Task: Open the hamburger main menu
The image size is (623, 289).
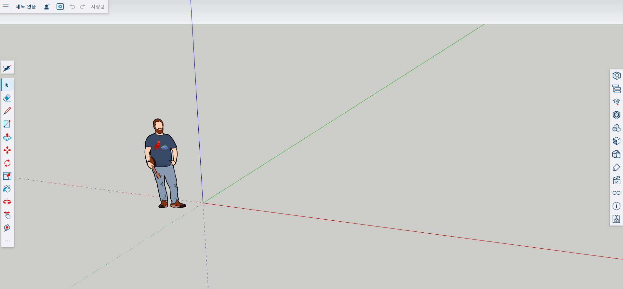Action: 6,7
